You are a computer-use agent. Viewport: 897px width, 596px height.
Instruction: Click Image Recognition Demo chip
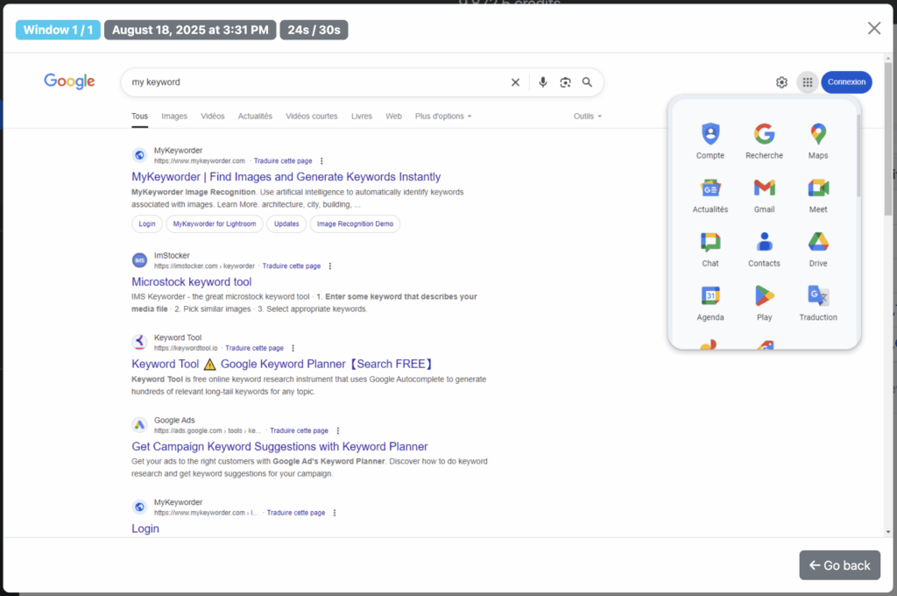(356, 223)
